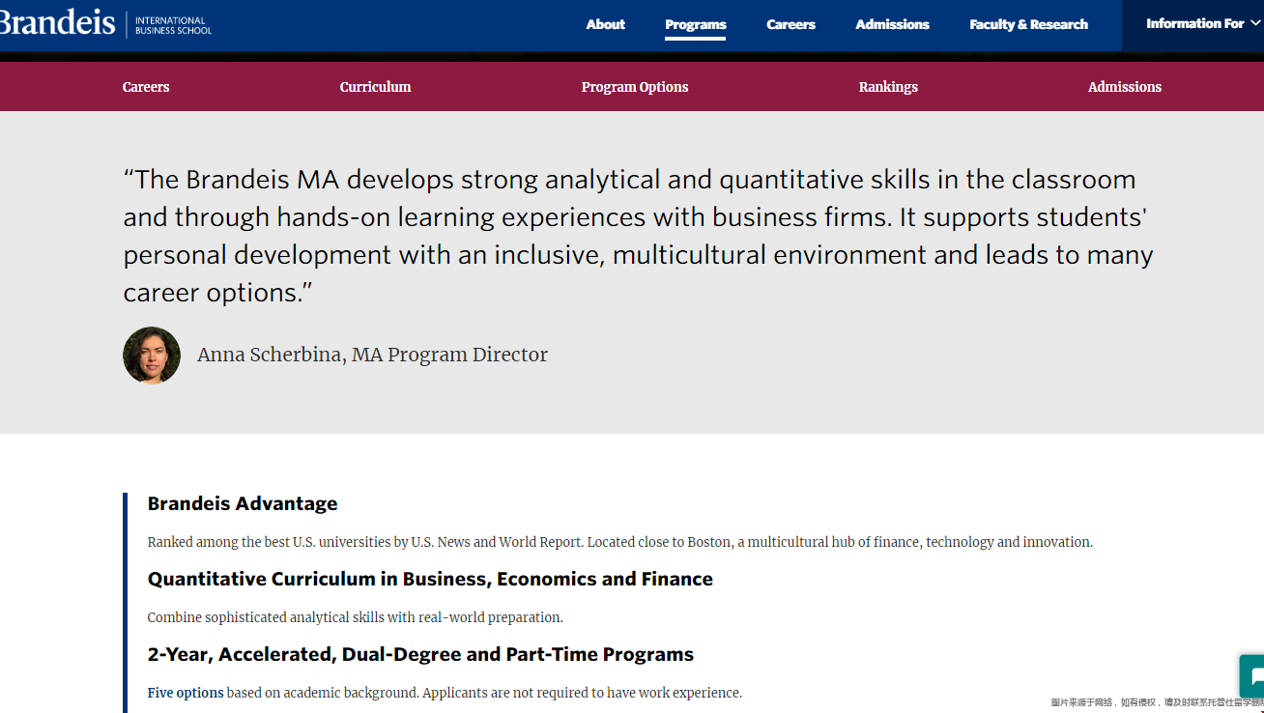Open the teal chat bubble widget
The height and width of the screenshot is (713, 1264).
tap(1252, 677)
